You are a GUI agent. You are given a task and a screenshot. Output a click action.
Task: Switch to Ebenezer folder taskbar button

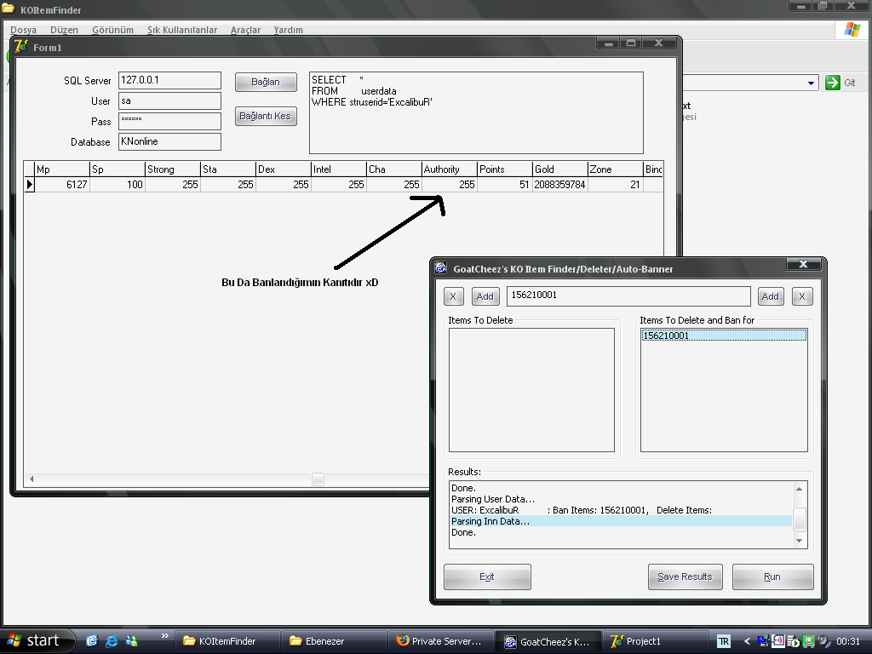(333, 641)
